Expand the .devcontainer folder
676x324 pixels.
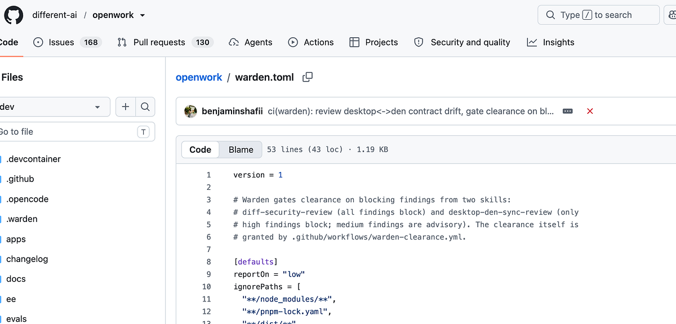(x=33, y=159)
